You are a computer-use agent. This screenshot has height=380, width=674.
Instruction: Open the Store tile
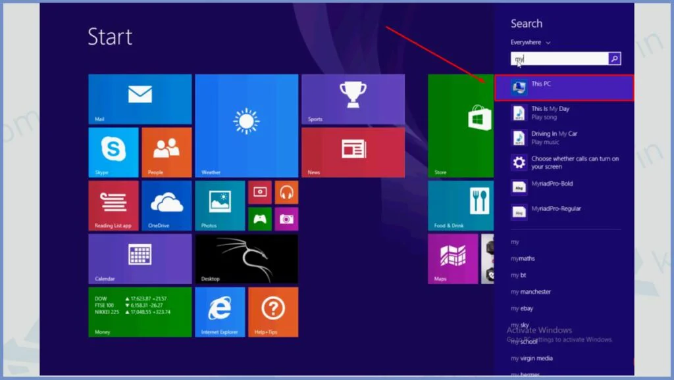(x=461, y=125)
